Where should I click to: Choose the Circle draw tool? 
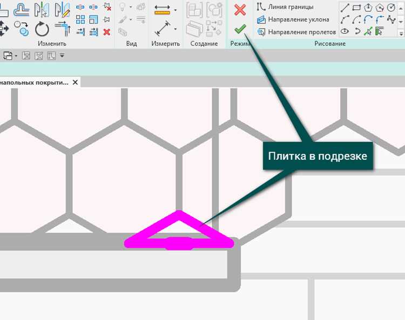pos(391,8)
